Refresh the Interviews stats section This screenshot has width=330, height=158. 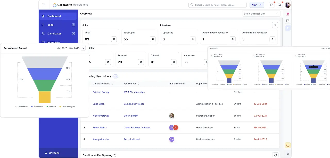click(x=275, y=25)
